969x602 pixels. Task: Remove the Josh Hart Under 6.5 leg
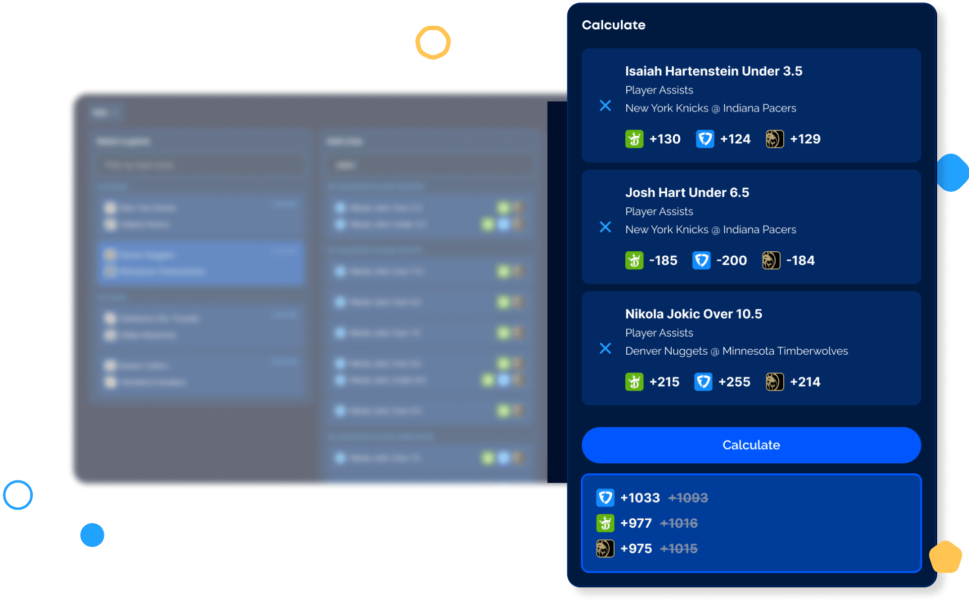coord(605,227)
